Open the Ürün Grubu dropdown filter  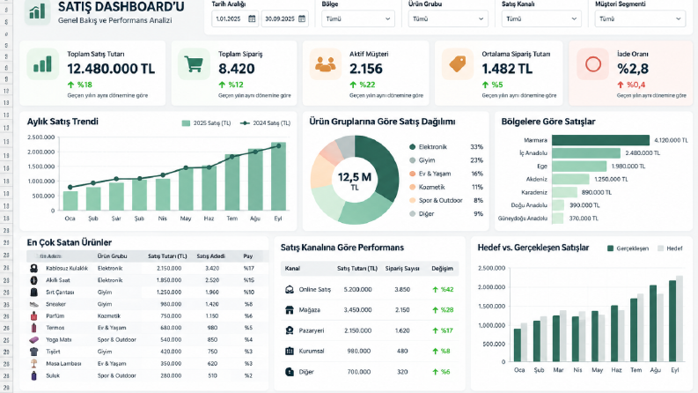point(448,19)
